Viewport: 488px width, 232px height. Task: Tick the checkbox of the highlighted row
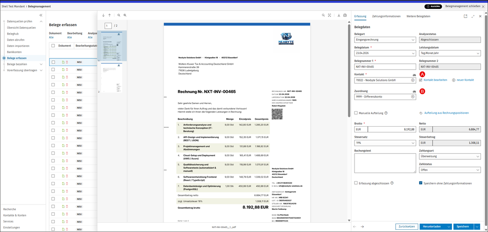click(x=53, y=62)
